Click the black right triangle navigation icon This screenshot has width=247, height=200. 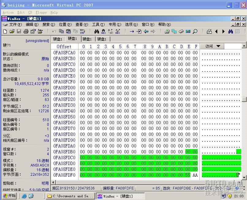223,32
